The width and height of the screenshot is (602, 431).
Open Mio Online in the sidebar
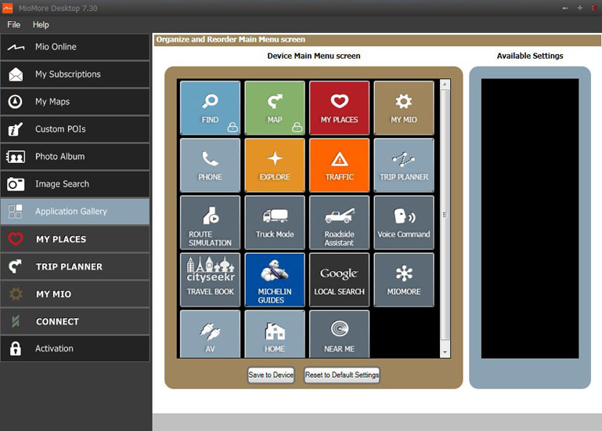point(75,47)
